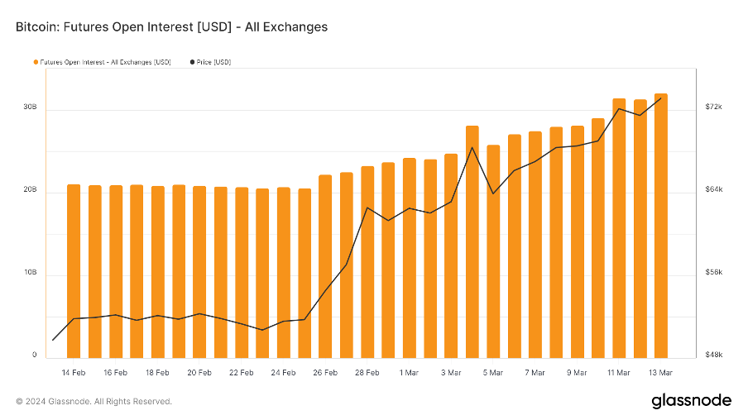This screenshot has height=420, width=748.
Task: Click the 20 Feb date label
Action: [199, 373]
